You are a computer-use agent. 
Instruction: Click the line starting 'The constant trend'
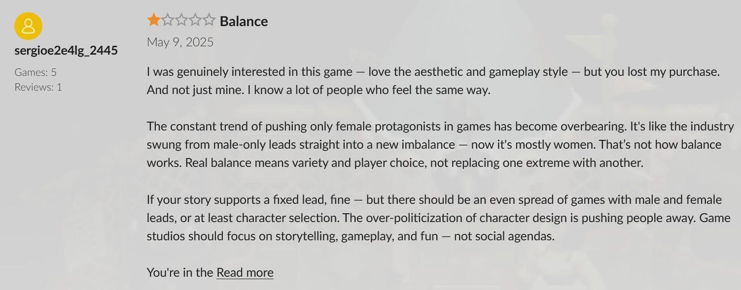(x=440, y=127)
